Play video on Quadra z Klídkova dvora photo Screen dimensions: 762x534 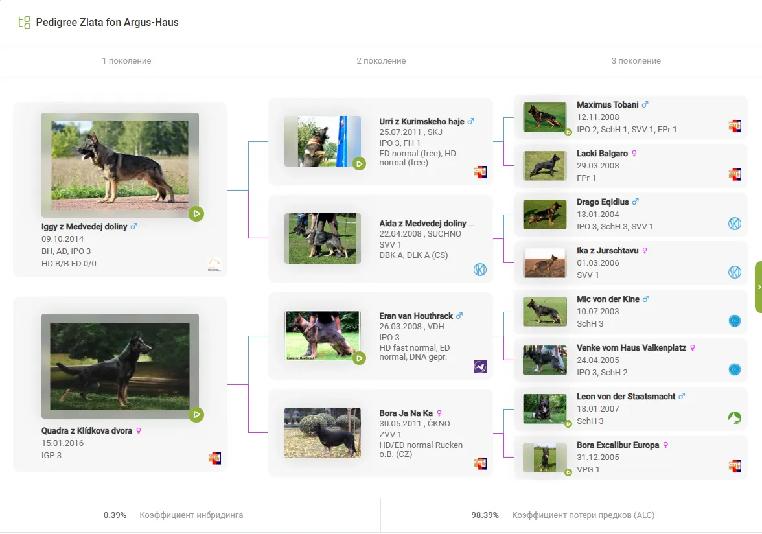tap(196, 414)
